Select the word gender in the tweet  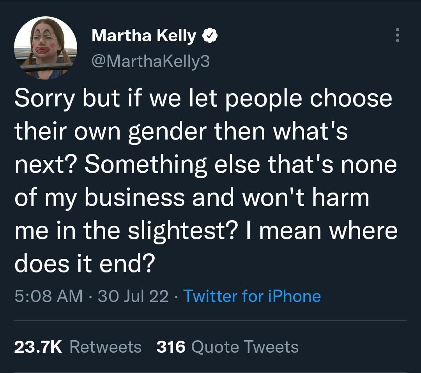(164, 131)
